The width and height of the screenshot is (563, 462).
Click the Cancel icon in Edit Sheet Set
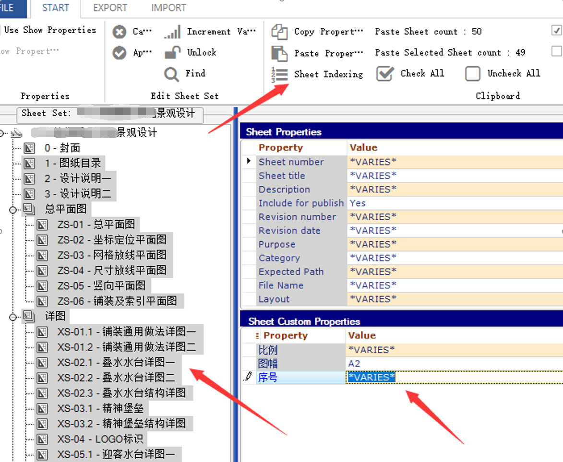120,32
